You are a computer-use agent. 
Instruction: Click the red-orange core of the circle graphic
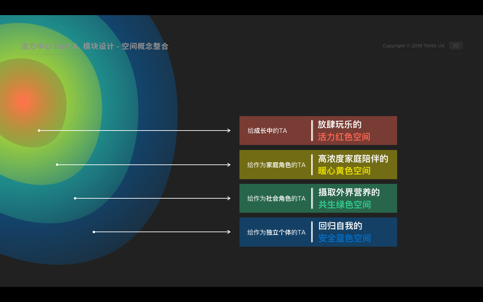23,101
